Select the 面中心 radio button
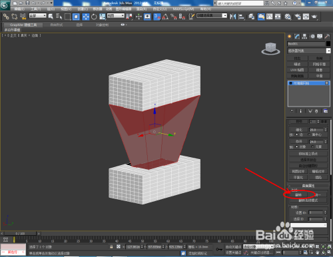This screenshot has height=257, width=333. (309, 134)
